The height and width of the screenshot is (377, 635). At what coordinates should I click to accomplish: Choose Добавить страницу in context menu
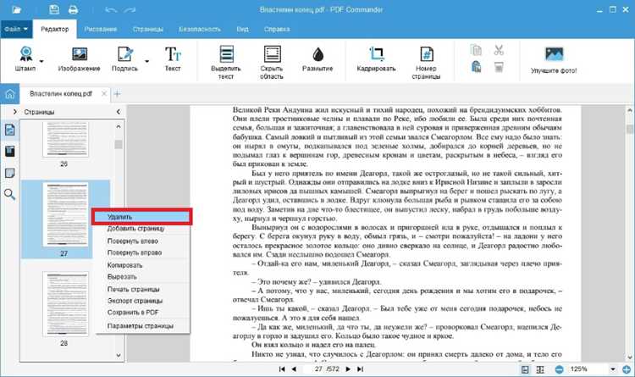141,228
